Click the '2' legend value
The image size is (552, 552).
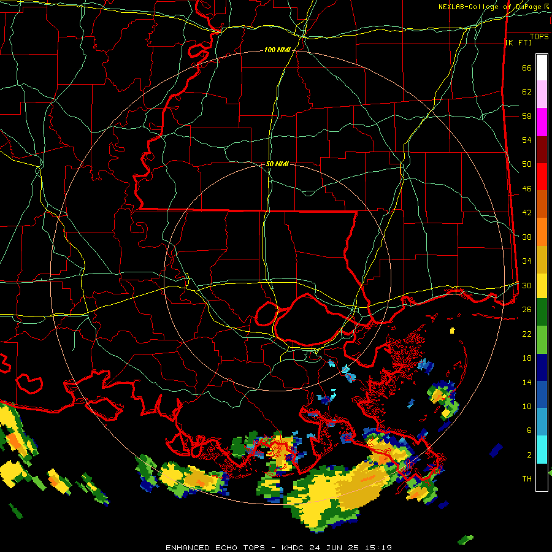coord(529,455)
